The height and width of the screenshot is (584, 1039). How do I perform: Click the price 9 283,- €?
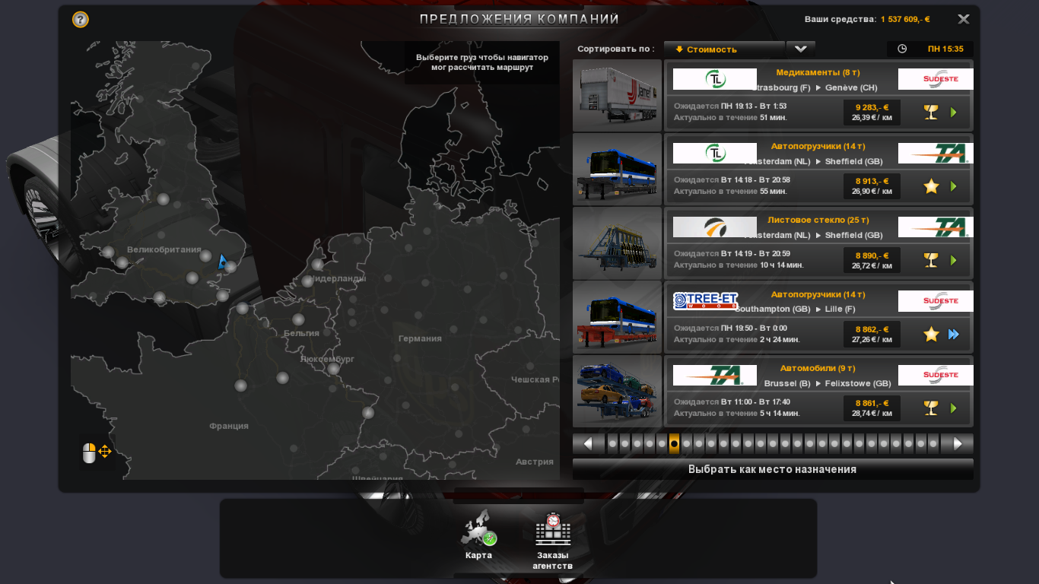872,107
